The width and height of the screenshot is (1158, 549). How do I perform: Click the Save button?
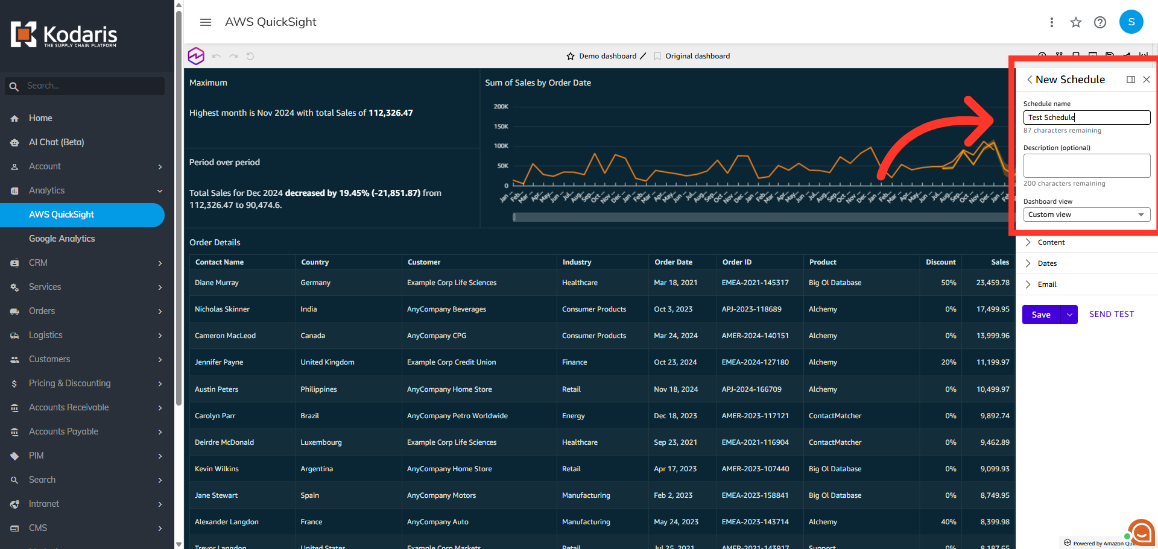tap(1041, 315)
